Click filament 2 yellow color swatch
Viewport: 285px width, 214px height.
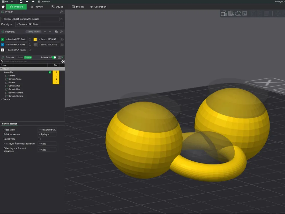pyautogui.click(x=35, y=39)
